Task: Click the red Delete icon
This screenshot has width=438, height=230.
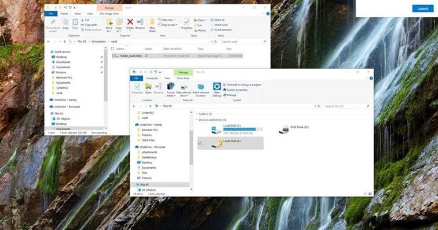Action: pos(130,22)
